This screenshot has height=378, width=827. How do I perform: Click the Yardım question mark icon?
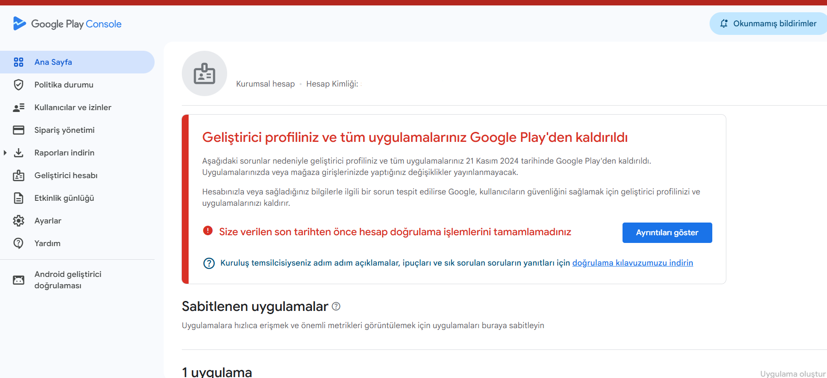click(x=19, y=243)
